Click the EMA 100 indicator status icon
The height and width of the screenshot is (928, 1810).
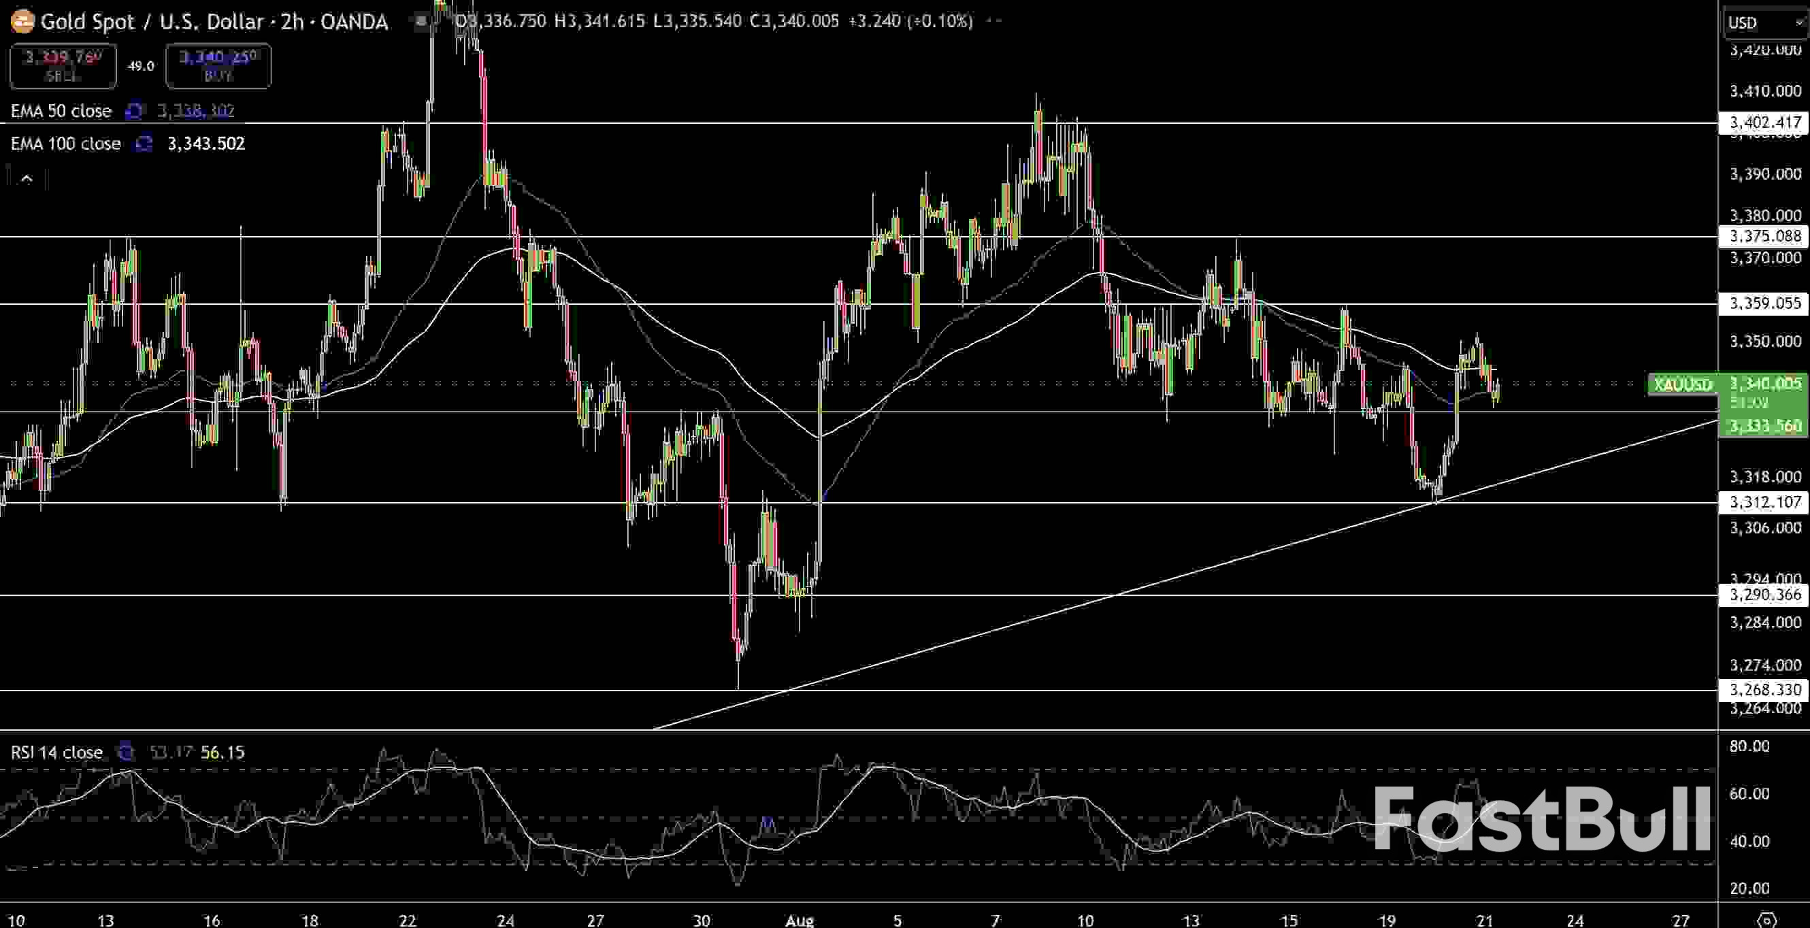click(x=144, y=144)
